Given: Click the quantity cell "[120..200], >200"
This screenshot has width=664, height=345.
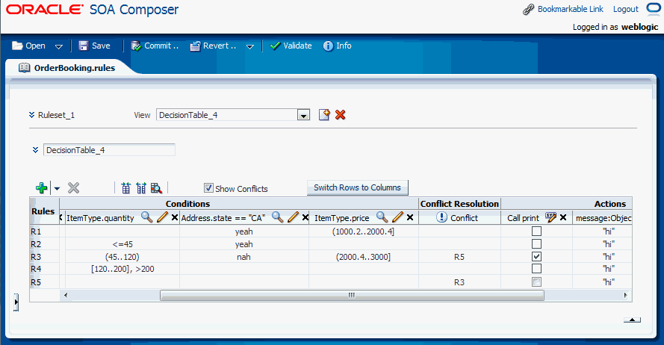Looking at the screenshot, I should click(x=122, y=269).
